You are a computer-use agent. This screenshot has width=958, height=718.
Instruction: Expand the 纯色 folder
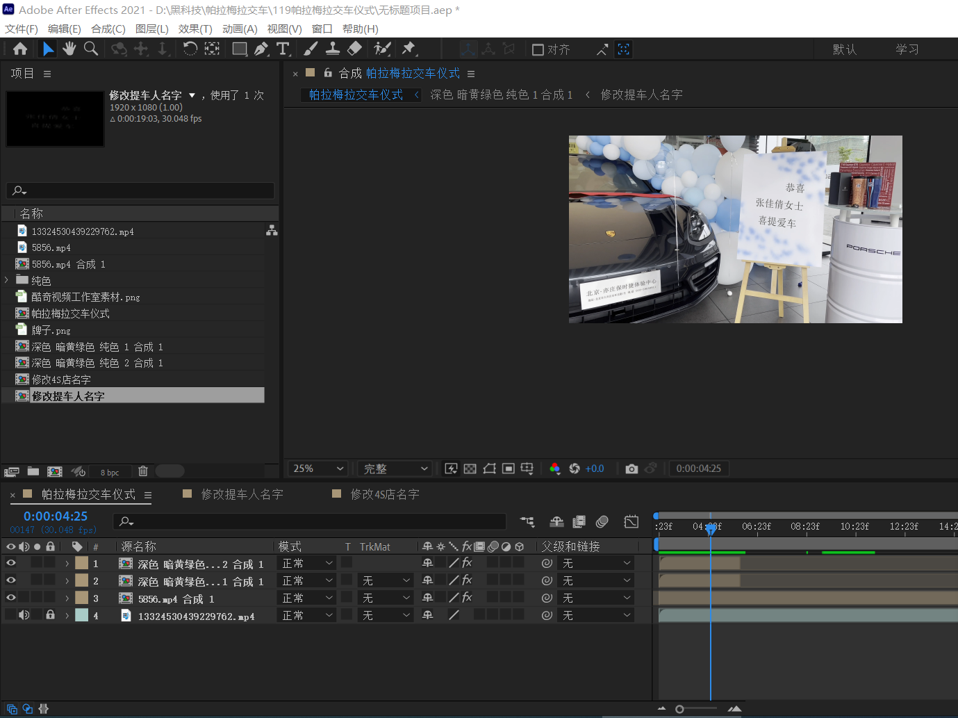[x=7, y=280]
